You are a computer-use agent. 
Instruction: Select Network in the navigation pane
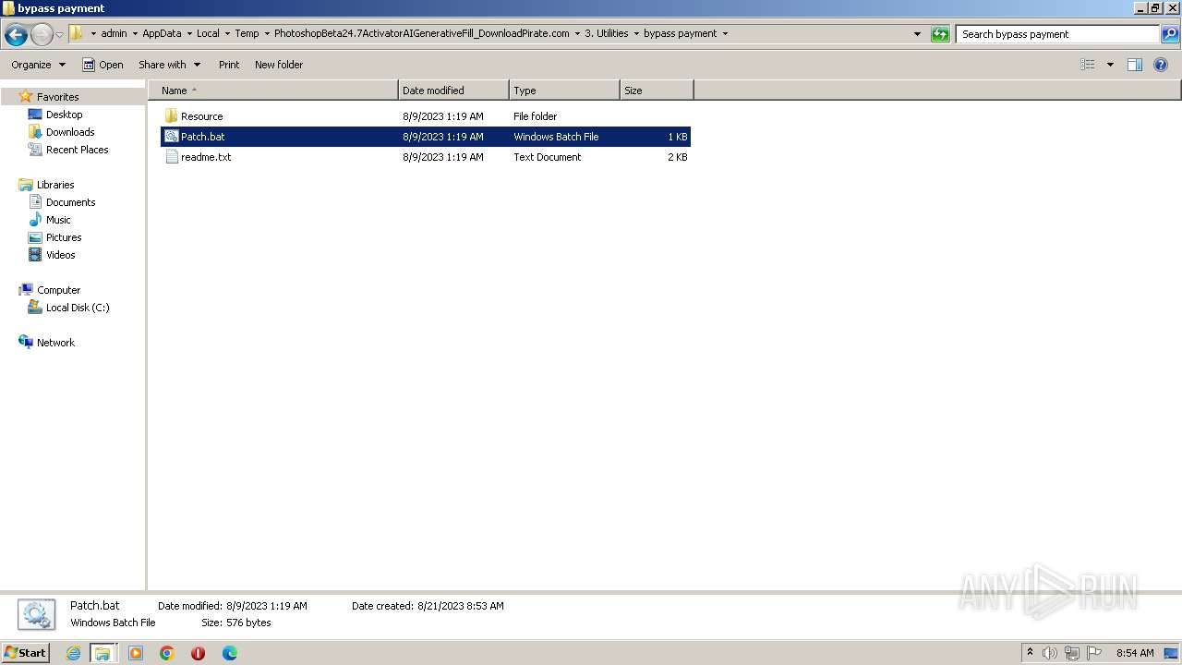tap(55, 343)
